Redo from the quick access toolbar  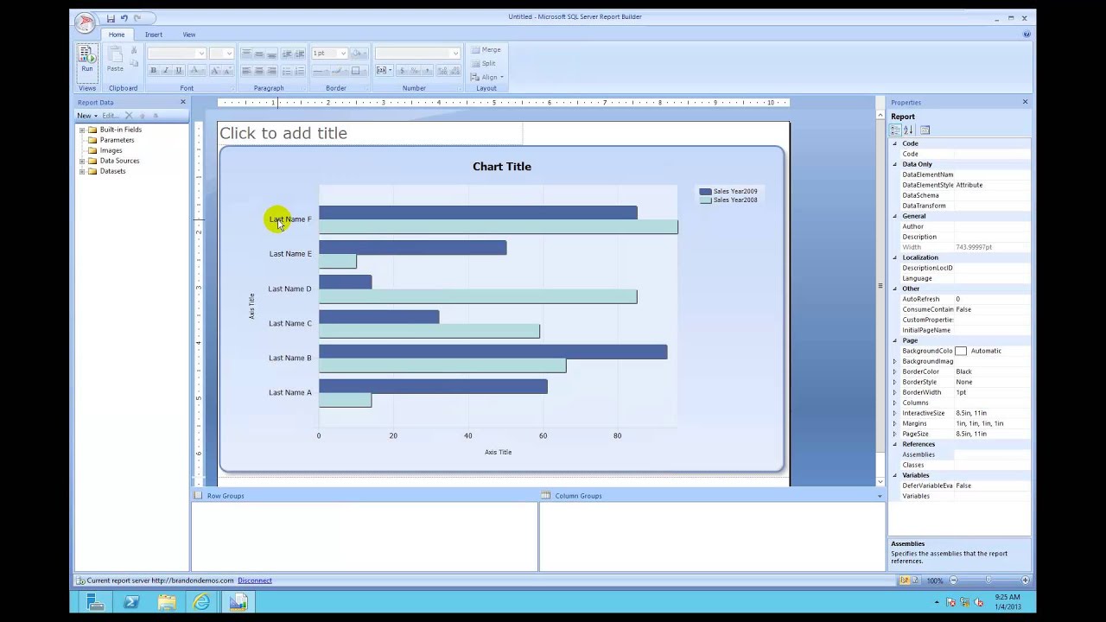click(137, 18)
